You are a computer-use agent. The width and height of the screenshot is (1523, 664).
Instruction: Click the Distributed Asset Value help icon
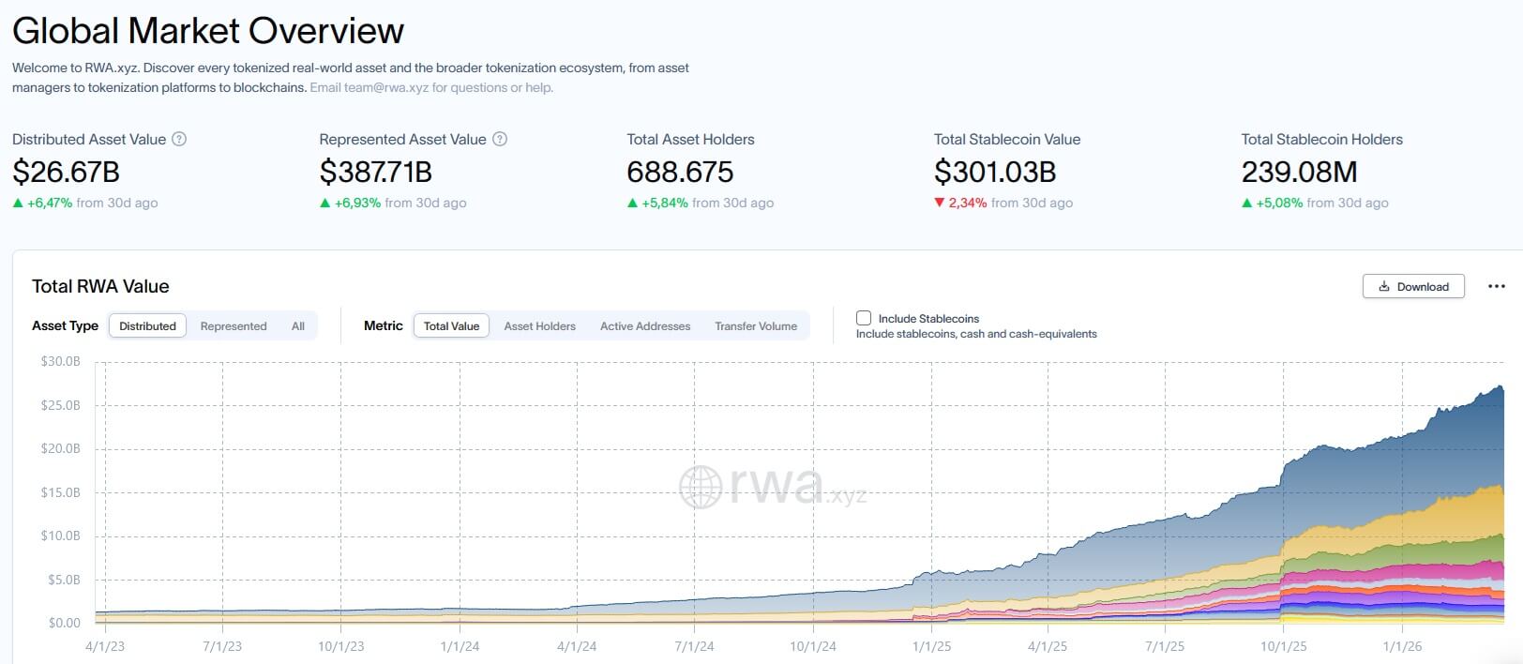point(179,139)
